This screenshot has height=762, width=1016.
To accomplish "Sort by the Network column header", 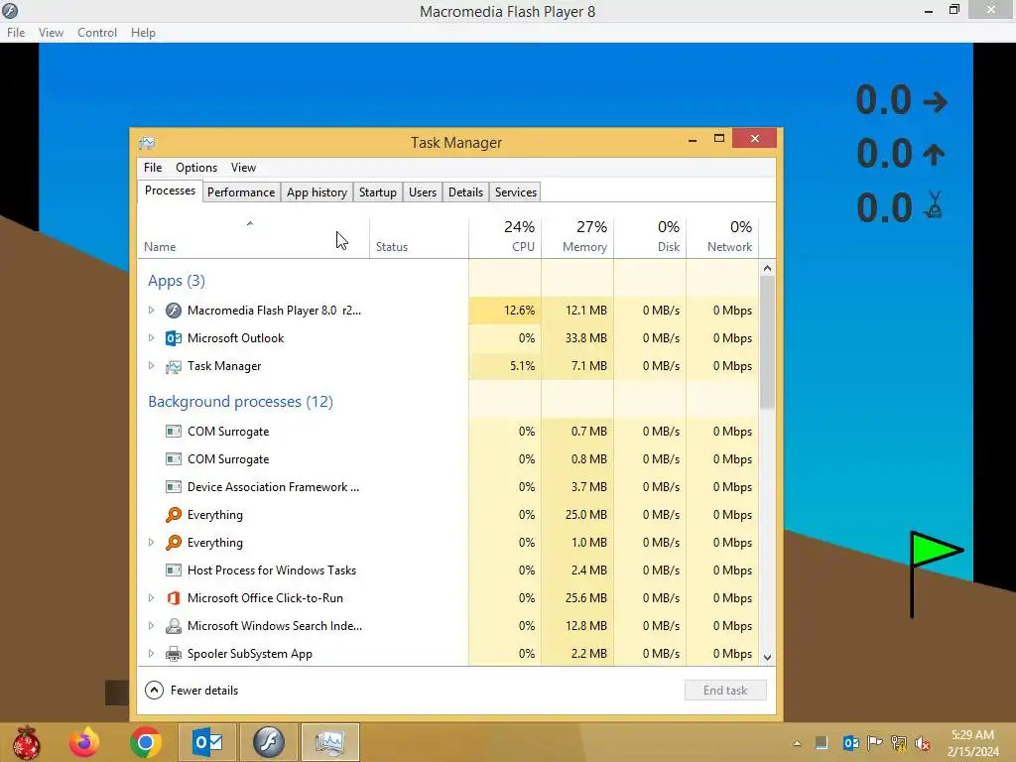I will pyautogui.click(x=722, y=237).
